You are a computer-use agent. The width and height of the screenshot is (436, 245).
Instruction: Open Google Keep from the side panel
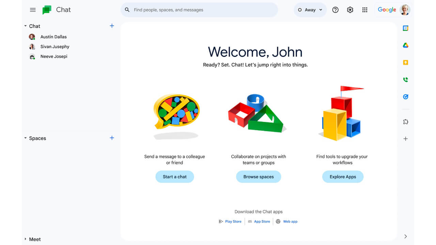point(405,62)
